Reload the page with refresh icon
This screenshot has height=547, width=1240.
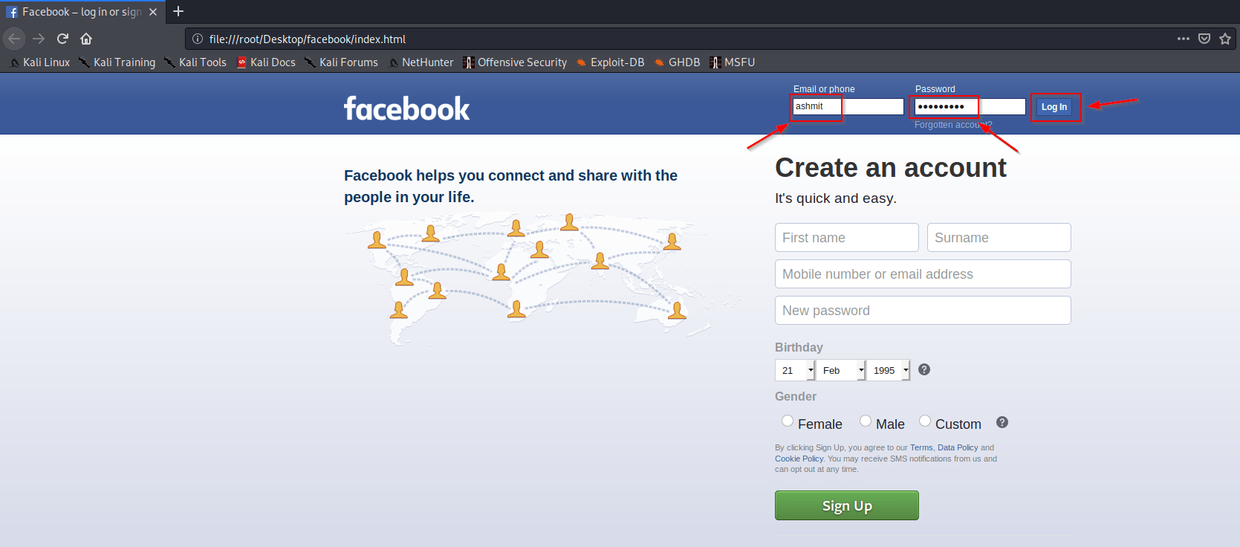tap(62, 39)
